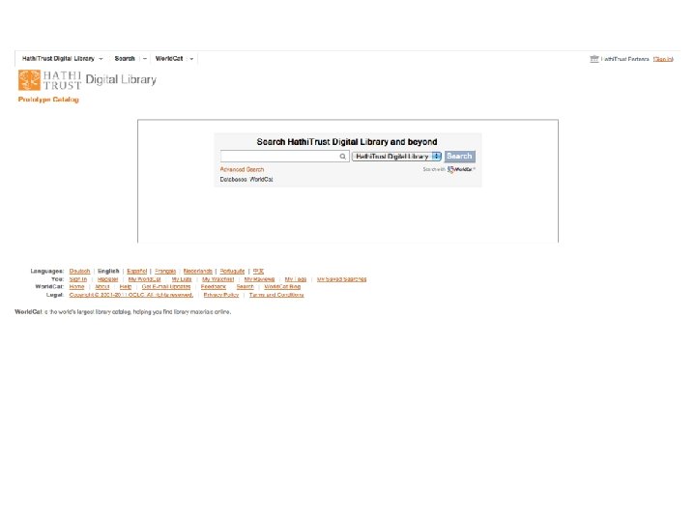The width and height of the screenshot is (696, 522).
Task: Click the Help footer link
Action: pos(126,287)
